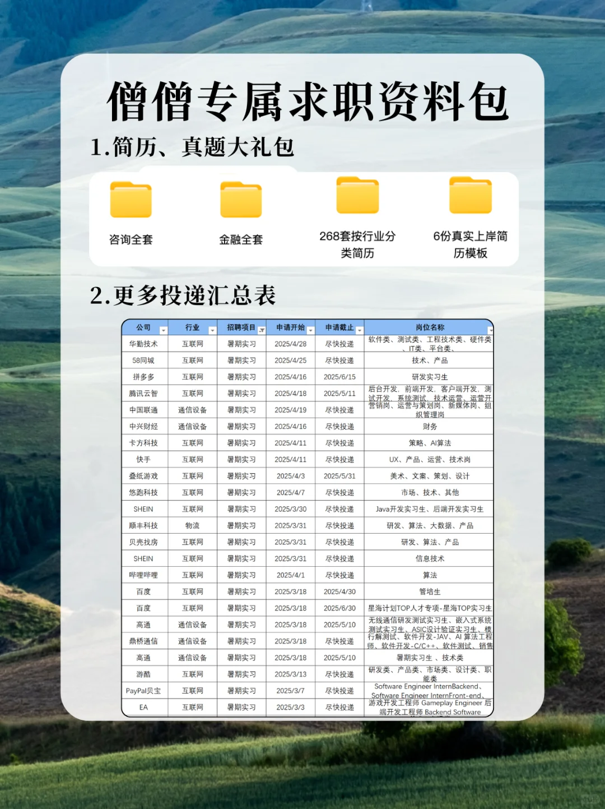Click the 2025/4/25 start date cell
The width and height of the screenshot is (605, 809).
click(x=291, y=360)
